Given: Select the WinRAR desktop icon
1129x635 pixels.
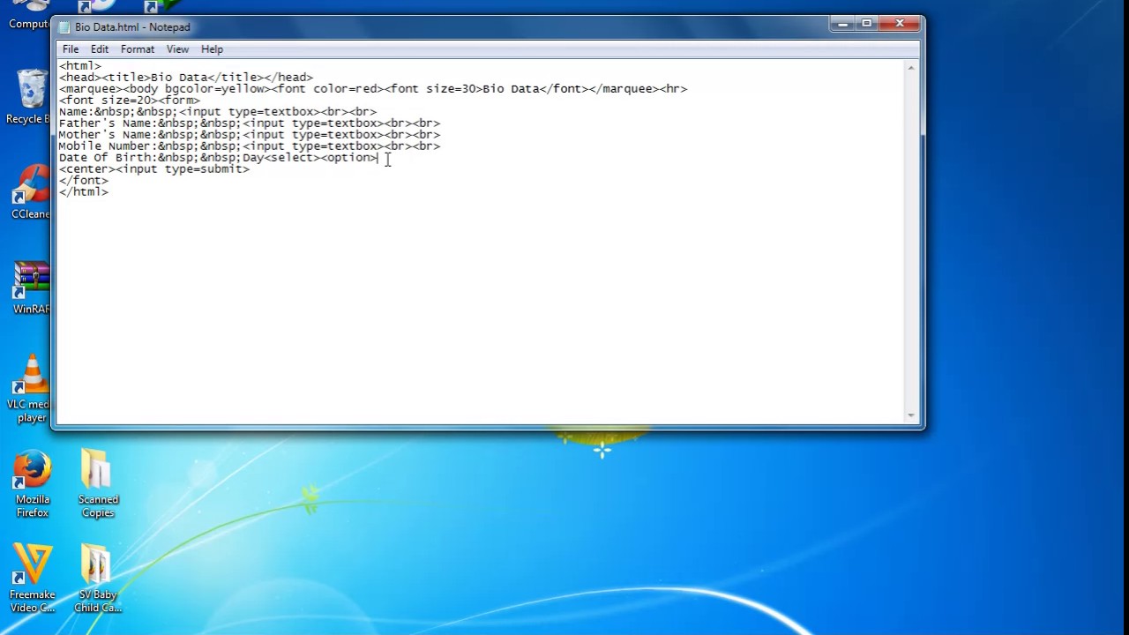Looking at the screenshot, I should (x=31, y=288).
